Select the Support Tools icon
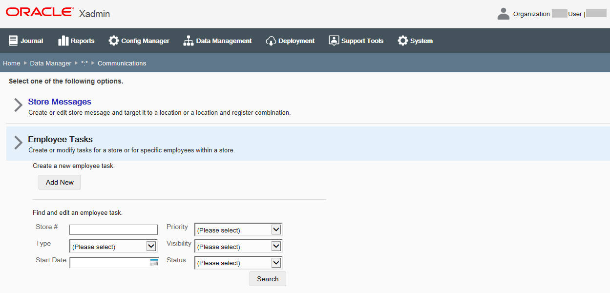The height and width of the screenshot is (293, 610). (x=334, y=40)
